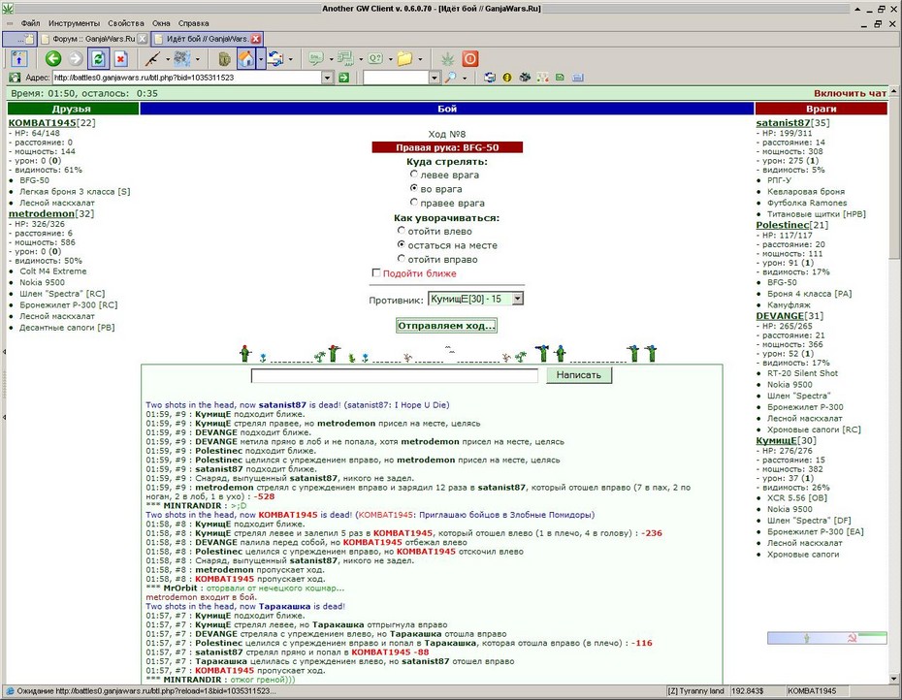Click the rifle weapon toolbar icon

(x=153, y=59)
